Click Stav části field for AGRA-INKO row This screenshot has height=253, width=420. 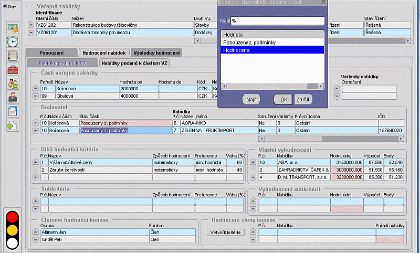pos(126,123)
